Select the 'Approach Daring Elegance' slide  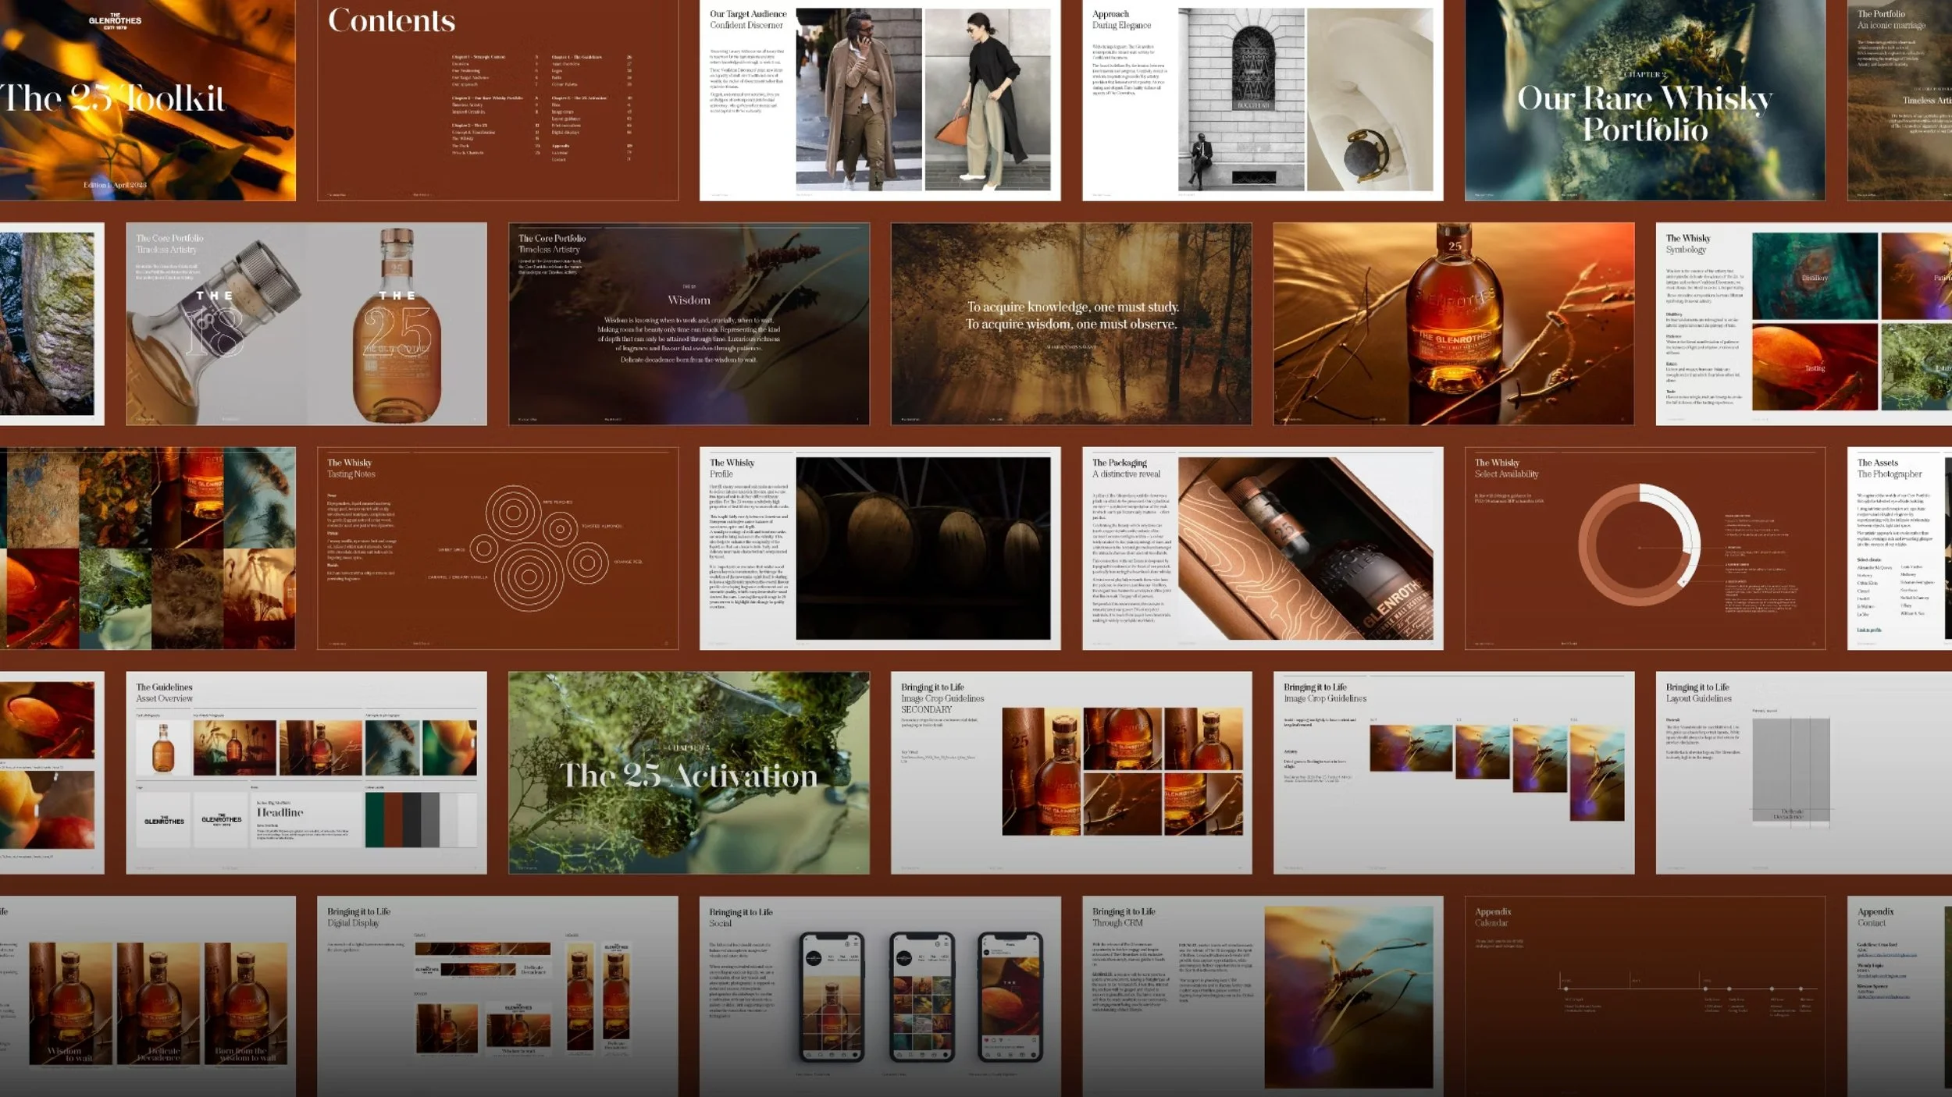click(x=1262, y=100)
